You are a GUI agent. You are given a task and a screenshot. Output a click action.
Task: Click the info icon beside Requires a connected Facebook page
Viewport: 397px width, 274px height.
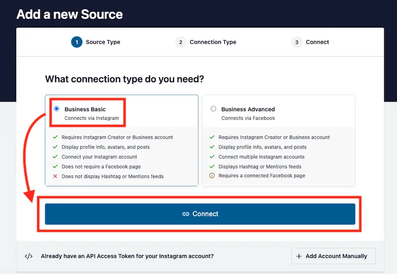pos(212,175)
